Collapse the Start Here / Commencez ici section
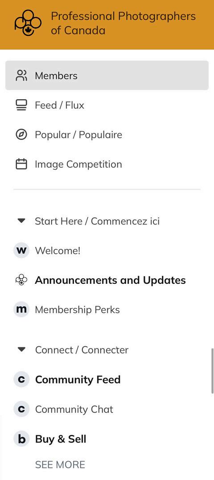This screenshot has height=480, width=214. tap(21, 221)
